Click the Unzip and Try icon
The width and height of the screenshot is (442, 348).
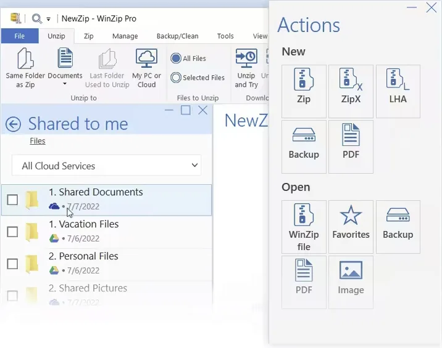(246, 60)
